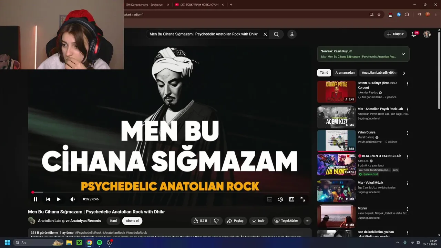Expand the Sonraki mix queue panel
Viewport: 441px width, 248px height.
403,54
